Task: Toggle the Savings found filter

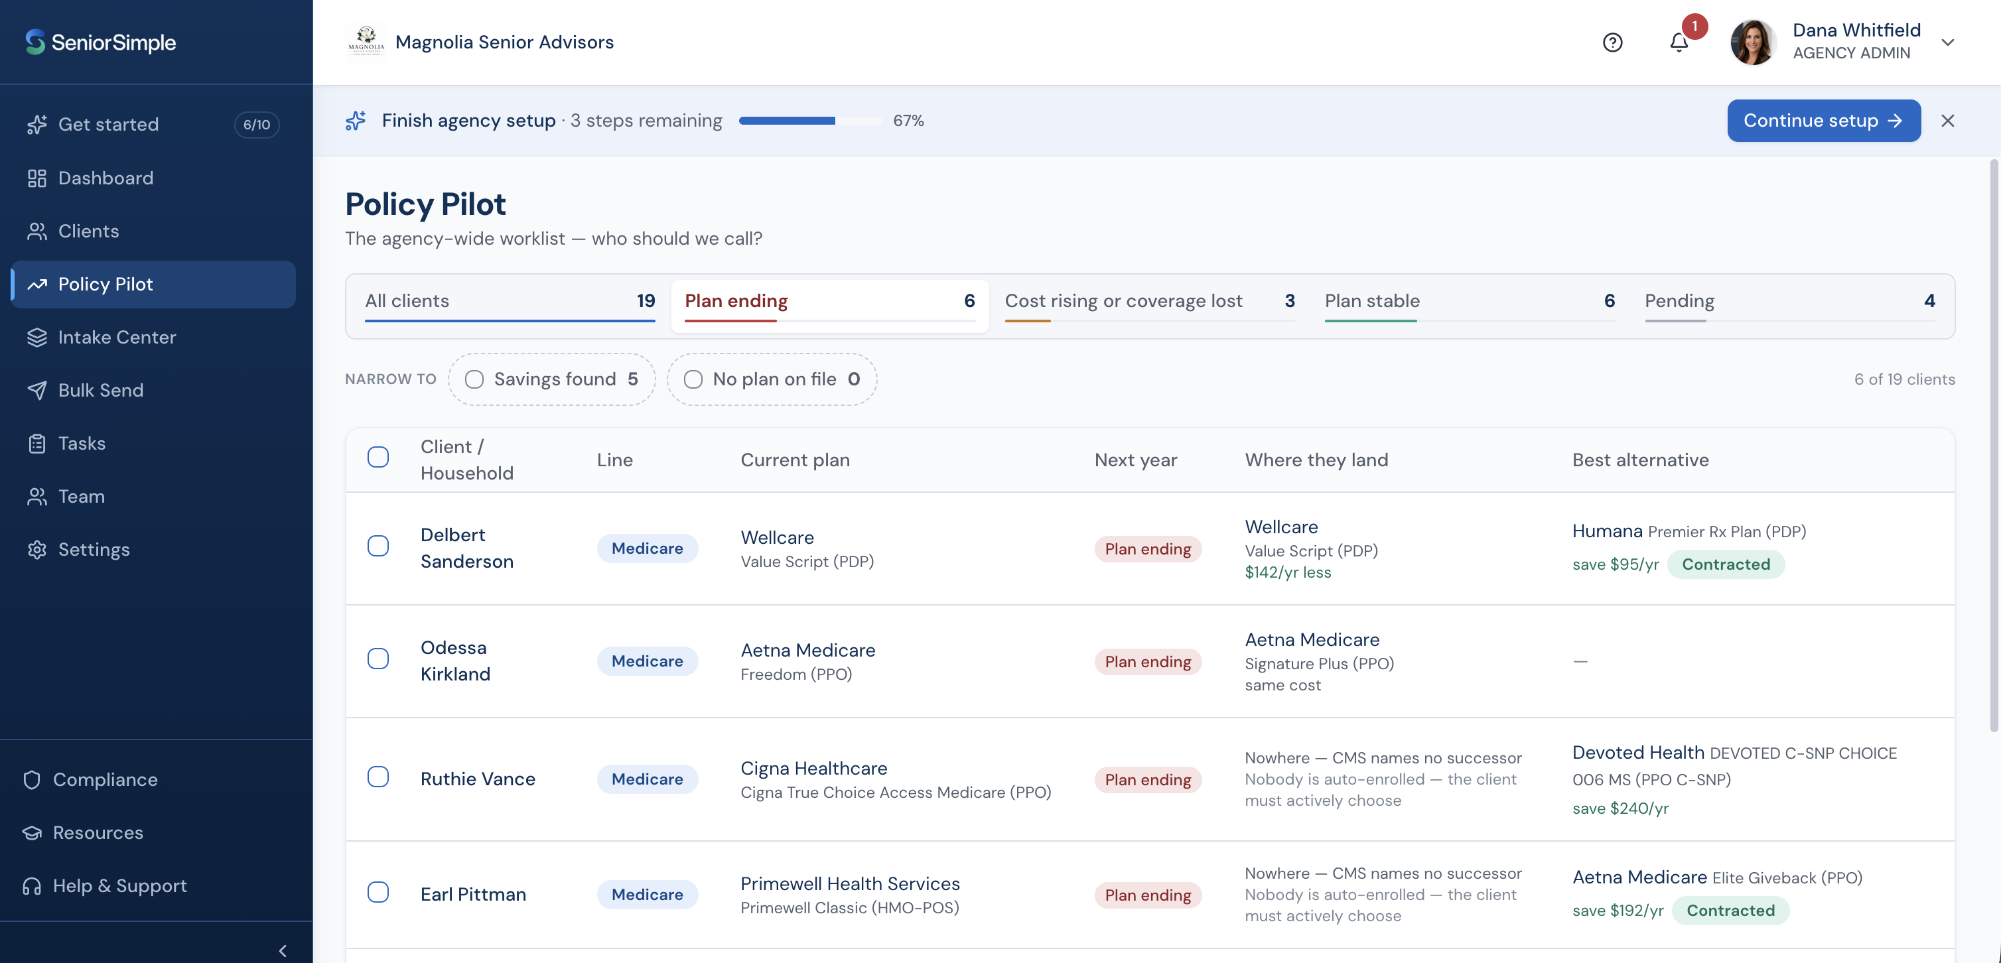Action: (551, 379)
